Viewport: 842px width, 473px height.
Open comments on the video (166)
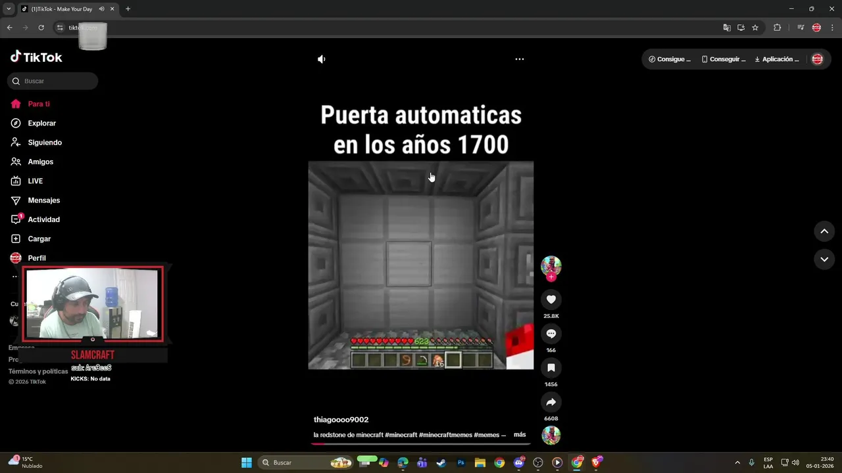click(x=551, y=334)
